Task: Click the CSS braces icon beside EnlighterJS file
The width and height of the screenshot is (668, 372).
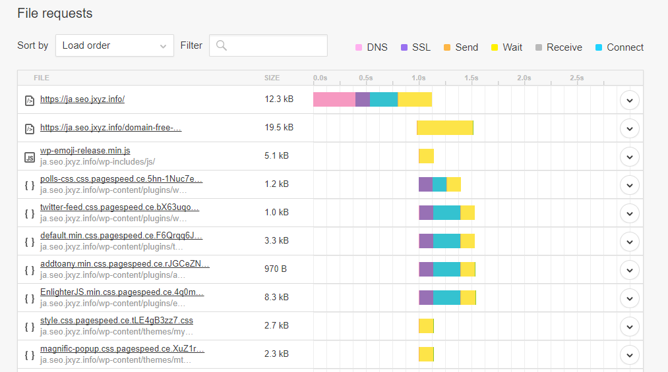Action: click(29, 298)
